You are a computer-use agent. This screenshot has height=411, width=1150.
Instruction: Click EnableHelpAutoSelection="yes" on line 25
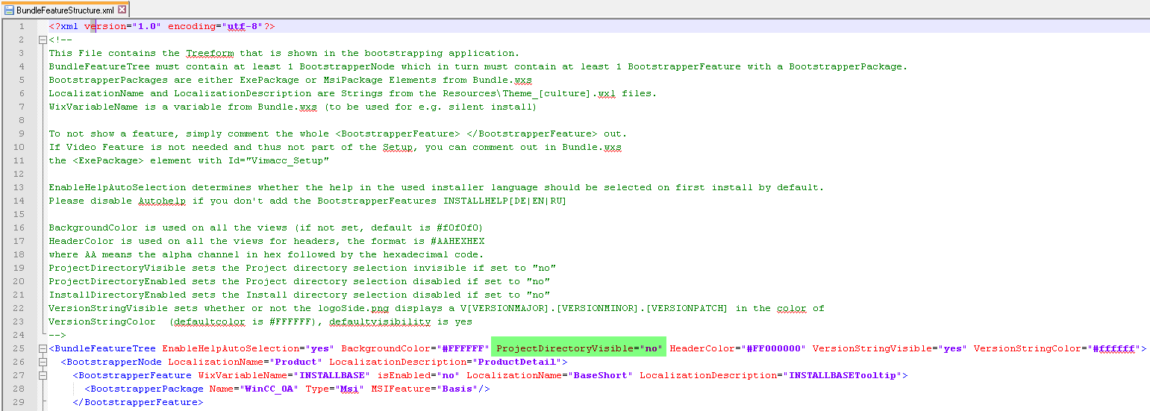(x=249, y=348)
